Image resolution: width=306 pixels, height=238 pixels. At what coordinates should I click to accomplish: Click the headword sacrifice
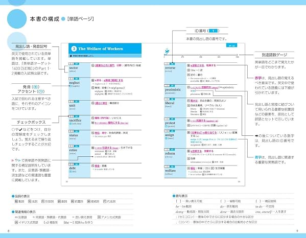tap(75, 121)
